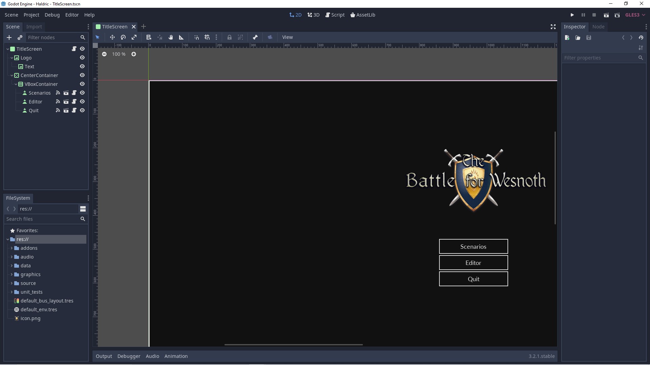Screen dimensions: 650x365
Task: Play the project
Action: [572, 15]
